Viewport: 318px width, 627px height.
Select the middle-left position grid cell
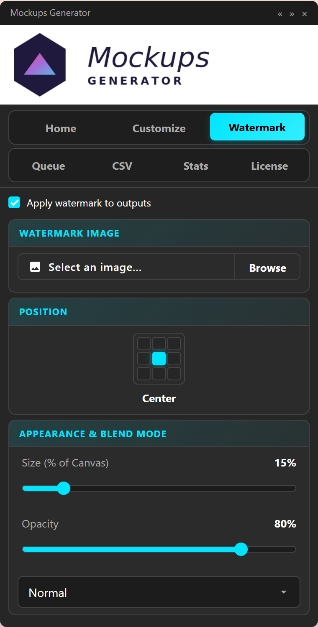[x=144, y=359]
